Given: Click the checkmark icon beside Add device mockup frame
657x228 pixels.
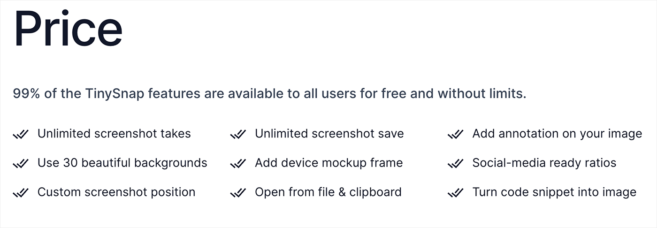Looking at the screenshot, I should [x=238, y=163].
